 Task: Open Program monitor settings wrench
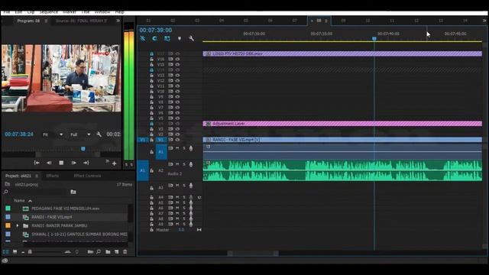pyautogui.click(x=99, y=134)
